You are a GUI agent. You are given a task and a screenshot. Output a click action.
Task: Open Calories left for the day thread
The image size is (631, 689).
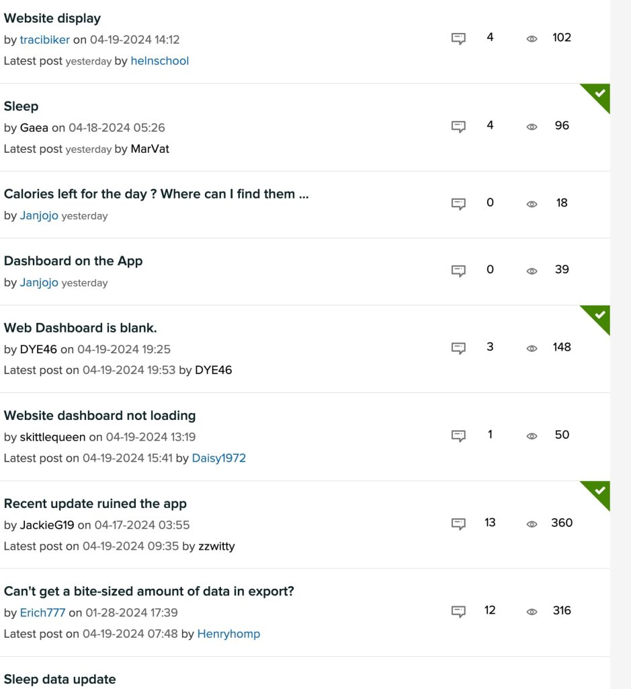[x=156, y=194]
